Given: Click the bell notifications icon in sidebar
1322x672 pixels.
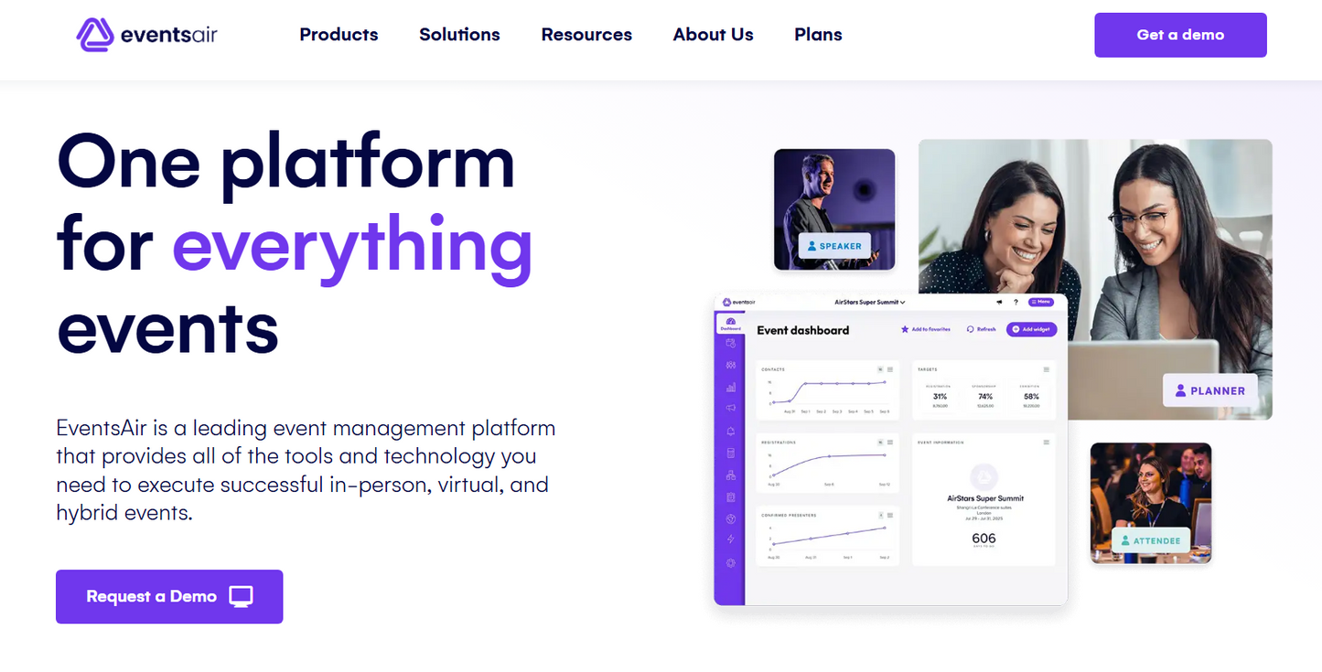Looking at the screenshot, I should (730, 431).
